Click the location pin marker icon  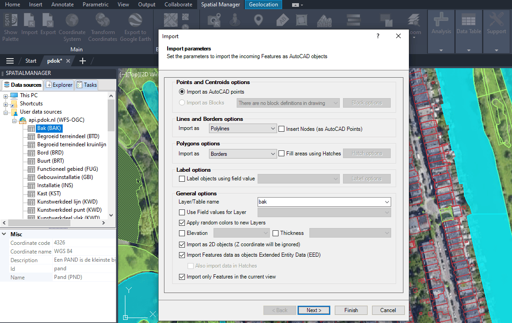[258, 20]
